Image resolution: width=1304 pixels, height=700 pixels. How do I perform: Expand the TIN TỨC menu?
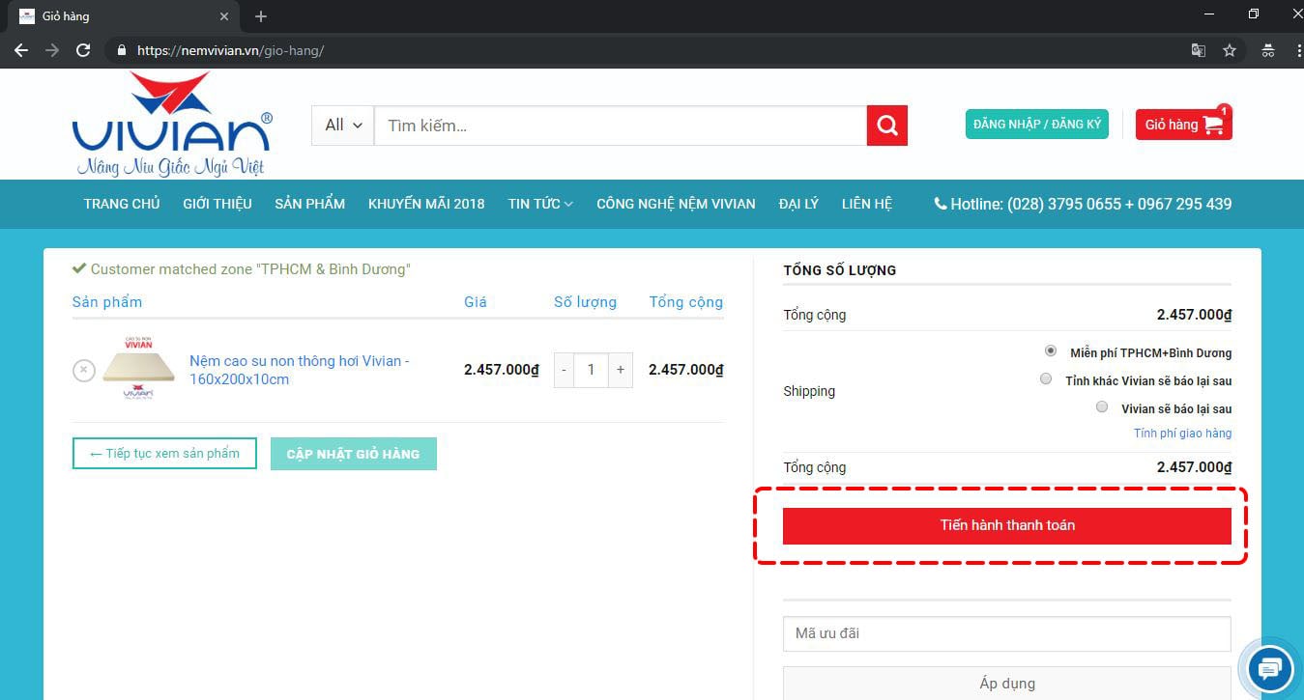point(540,204)
